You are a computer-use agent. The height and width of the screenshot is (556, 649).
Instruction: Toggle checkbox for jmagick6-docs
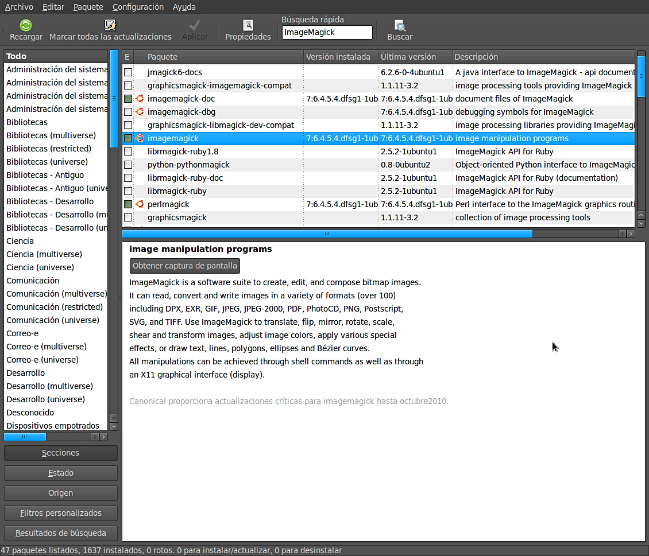[128, 72]
